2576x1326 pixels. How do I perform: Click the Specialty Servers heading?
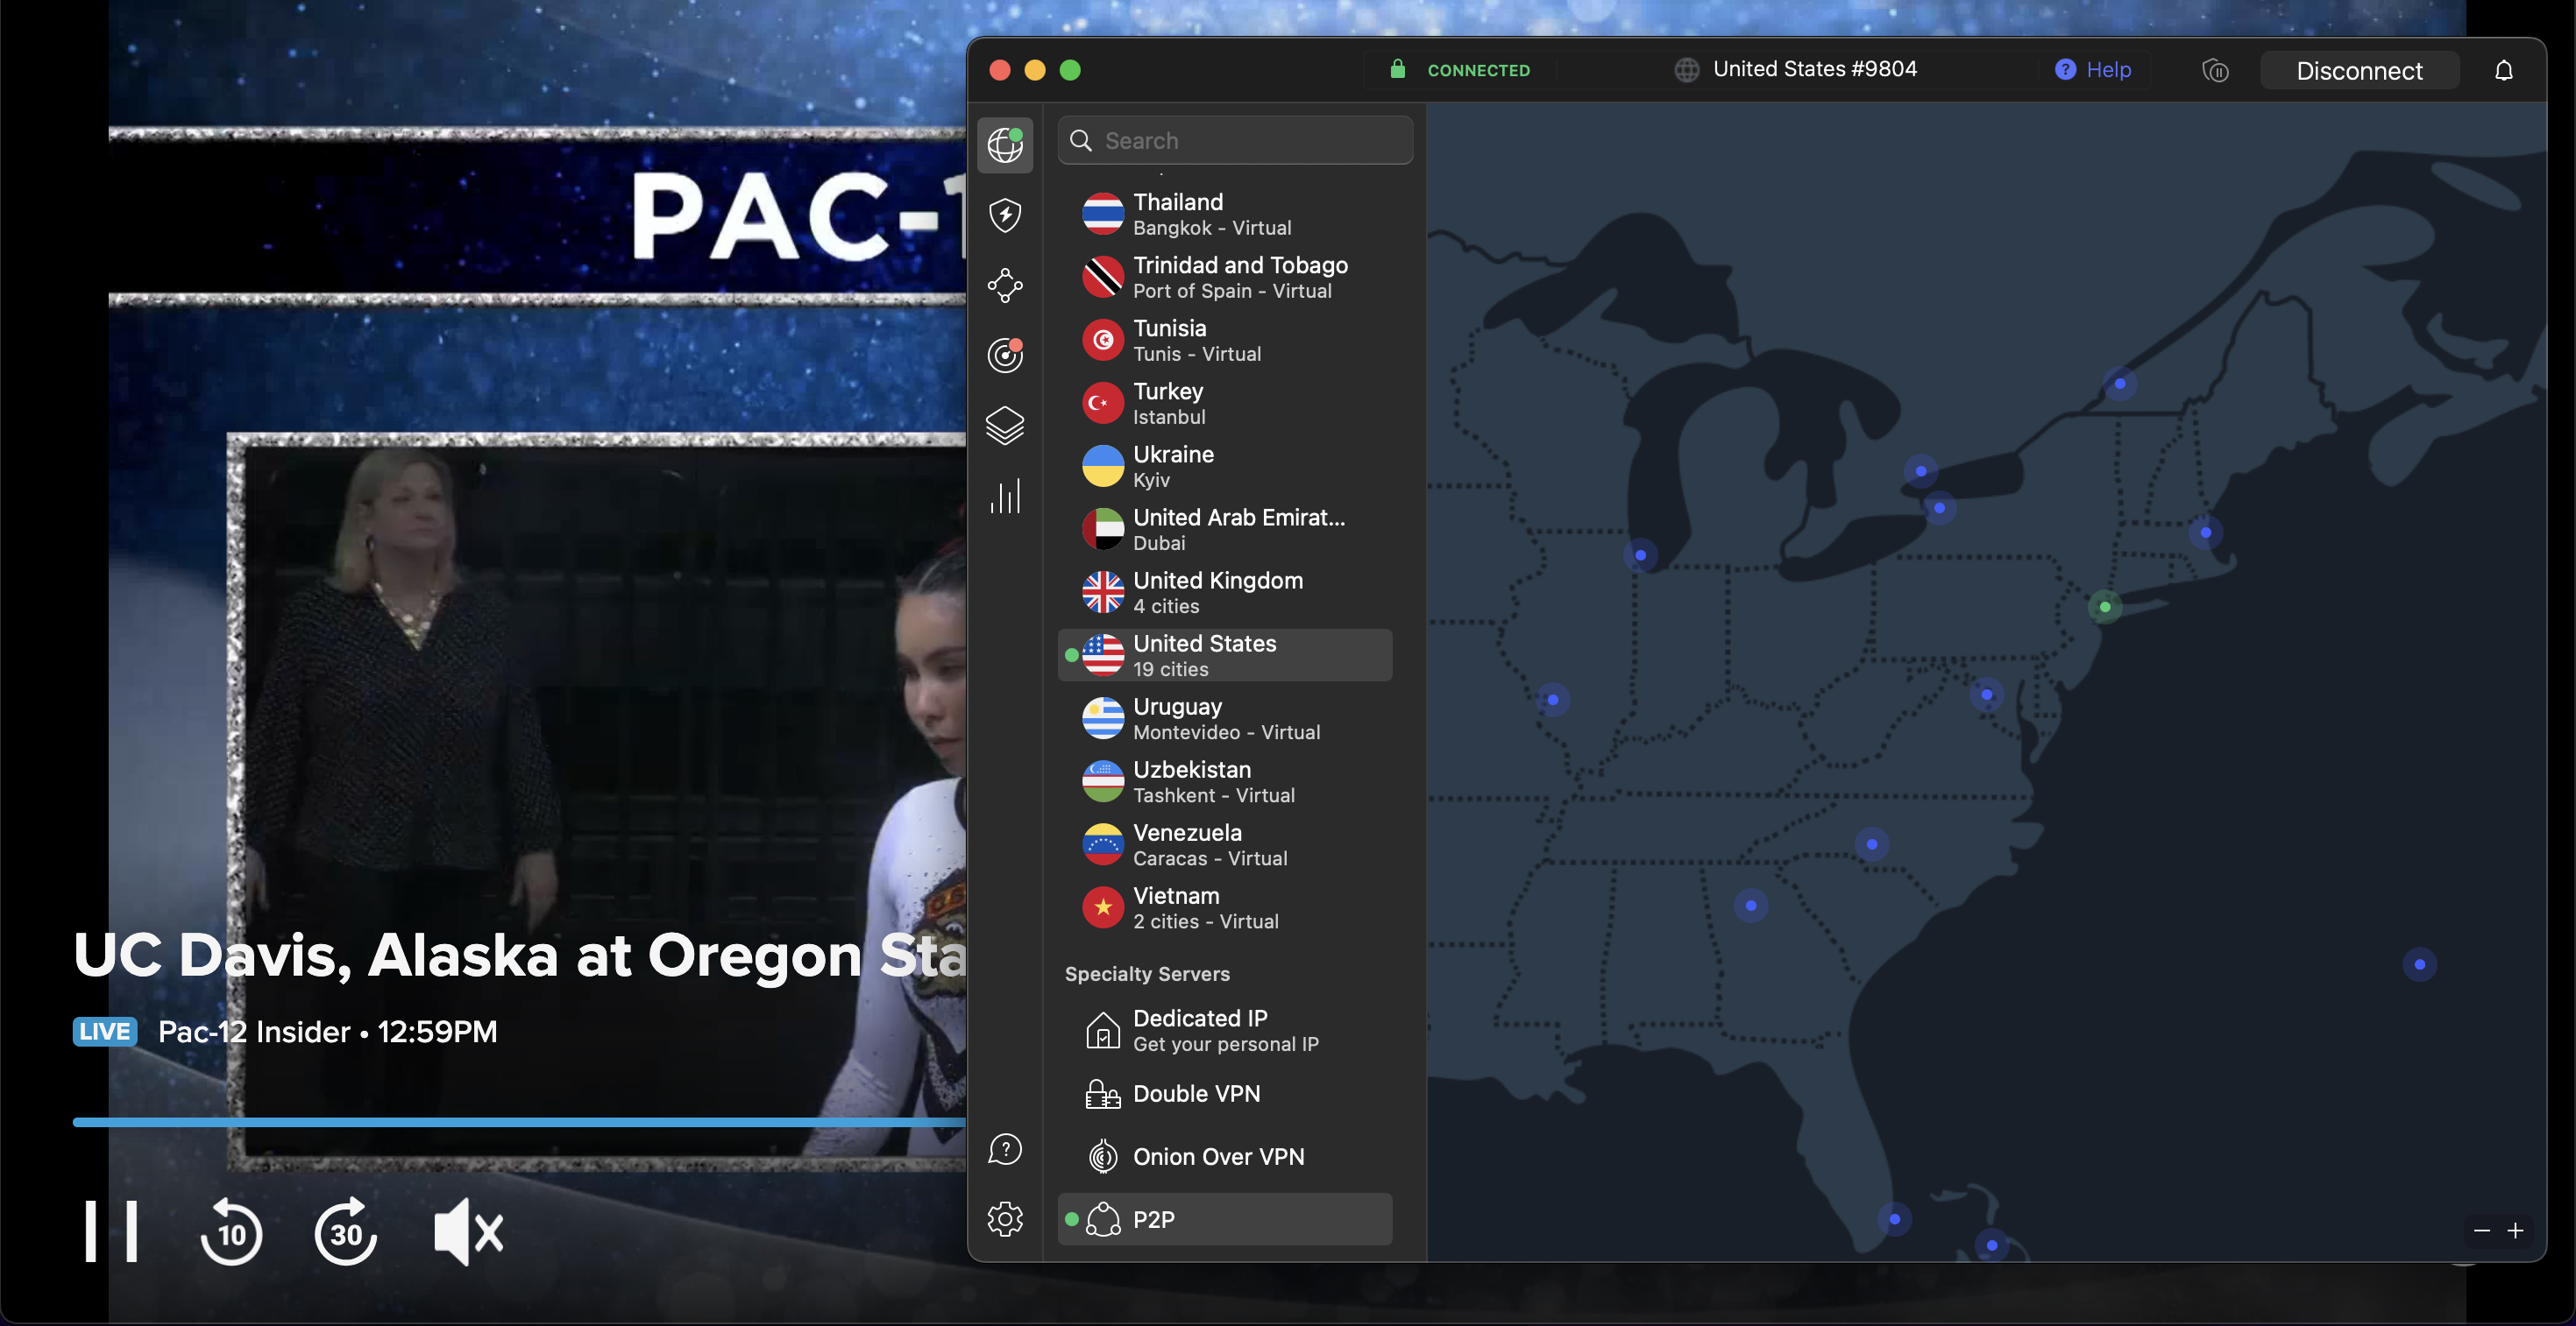1147,973
